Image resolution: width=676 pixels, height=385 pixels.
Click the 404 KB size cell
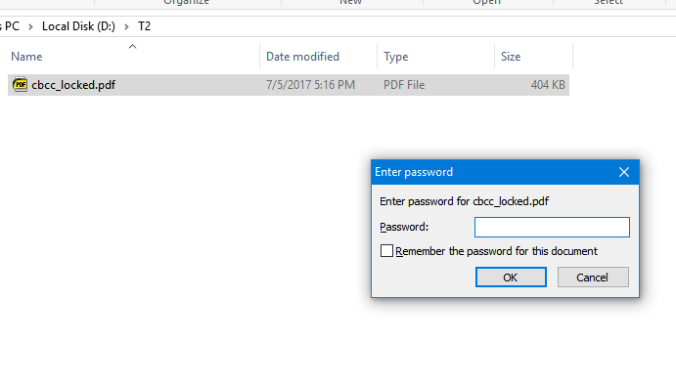tap(548, 85)
